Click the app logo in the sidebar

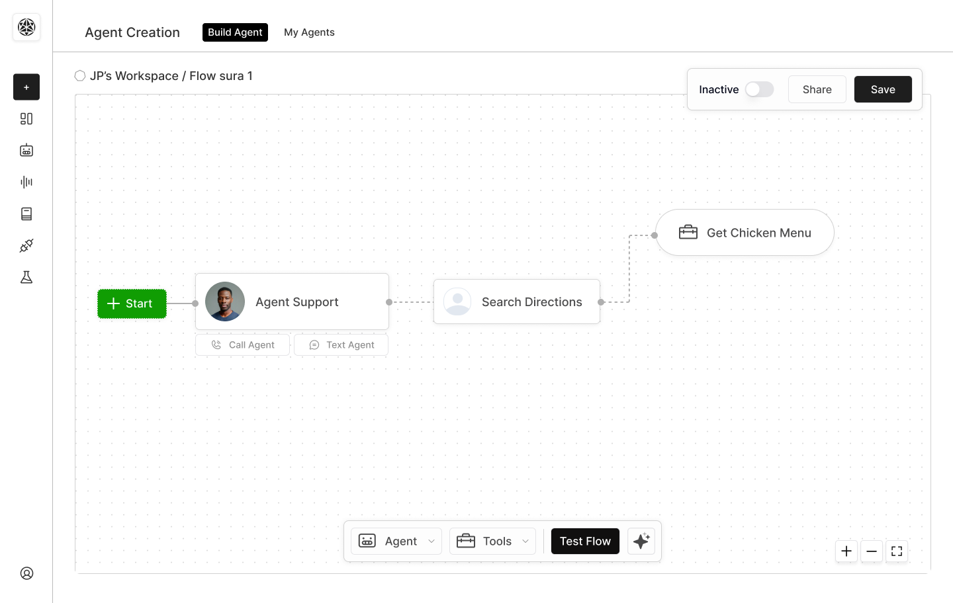(26, 27)
